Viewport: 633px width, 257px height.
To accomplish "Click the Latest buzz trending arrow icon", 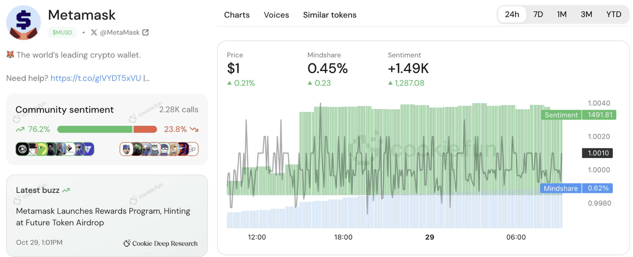I will tap(66, 190).
